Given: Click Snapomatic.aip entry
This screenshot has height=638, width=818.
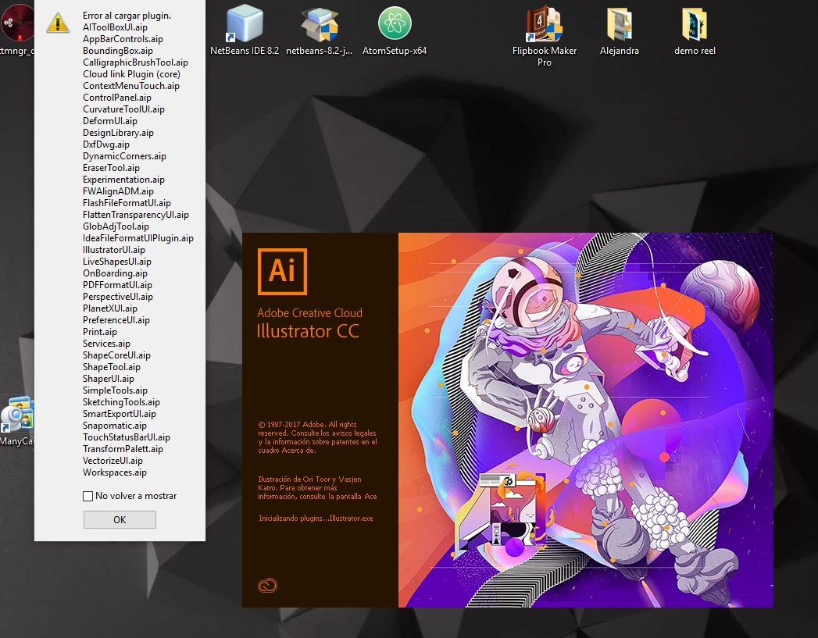Looking at the screenshot, I should pyautogui.click(x=114, y=426).
